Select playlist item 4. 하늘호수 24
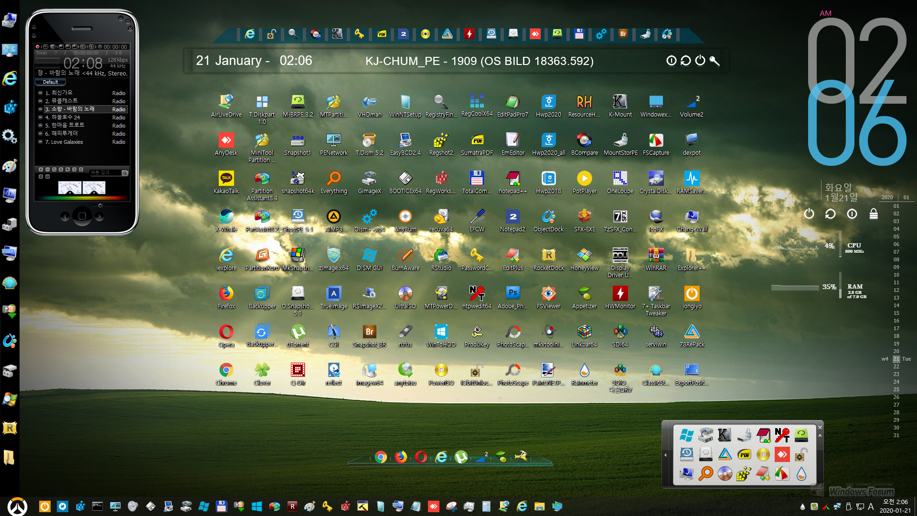Image resolution: width=917 pixels, height=516 pixels. click(x=82, y=118)
